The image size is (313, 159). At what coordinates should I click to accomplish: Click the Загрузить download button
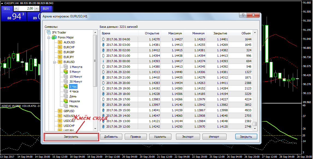[x=71, y=137]
